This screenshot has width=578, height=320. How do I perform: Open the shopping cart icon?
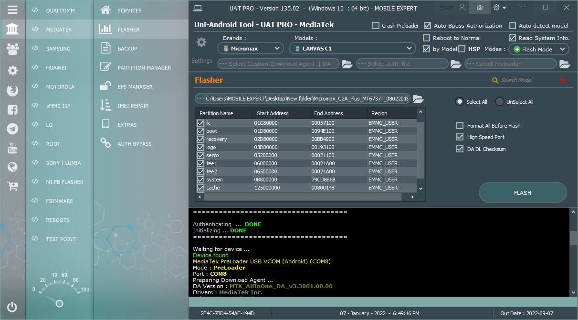pyautogui.click(x=12, y=186)
